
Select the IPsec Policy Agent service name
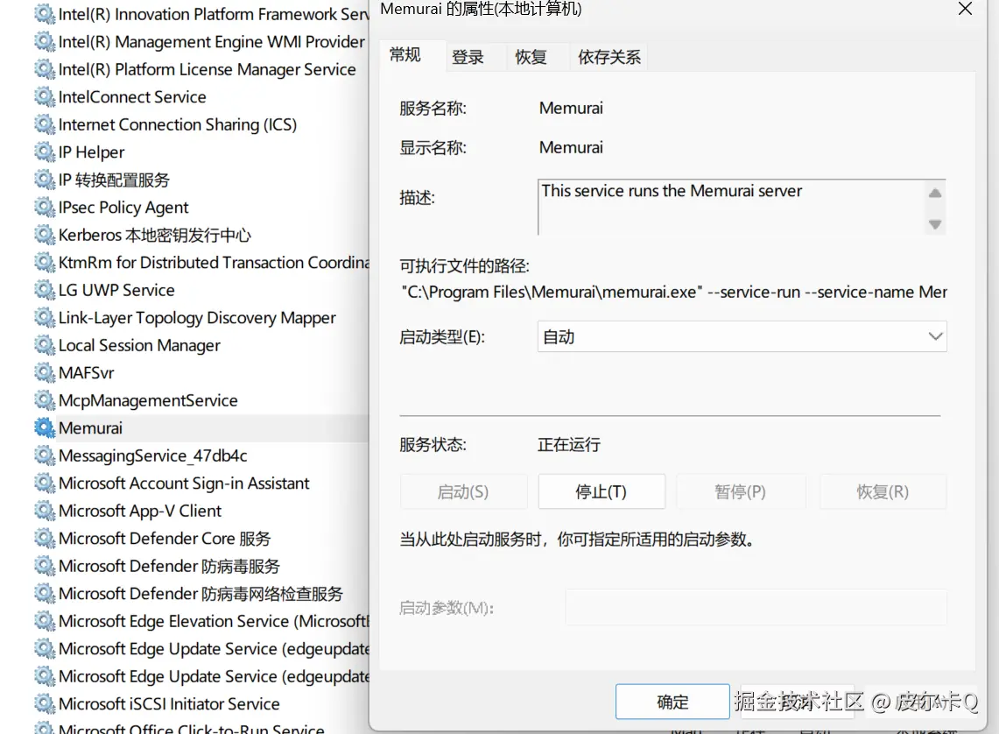pyautogui.click(x=123, y=208)
